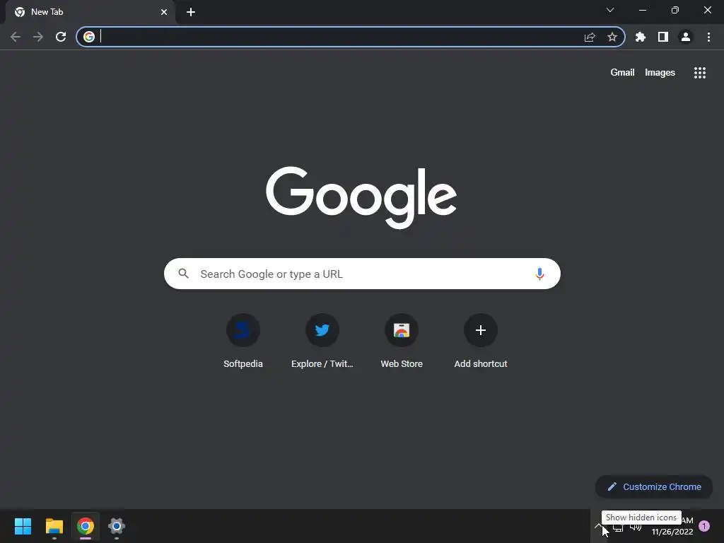Click the Google icon in address bar
The image size is (724, 543).
(89, 37)
